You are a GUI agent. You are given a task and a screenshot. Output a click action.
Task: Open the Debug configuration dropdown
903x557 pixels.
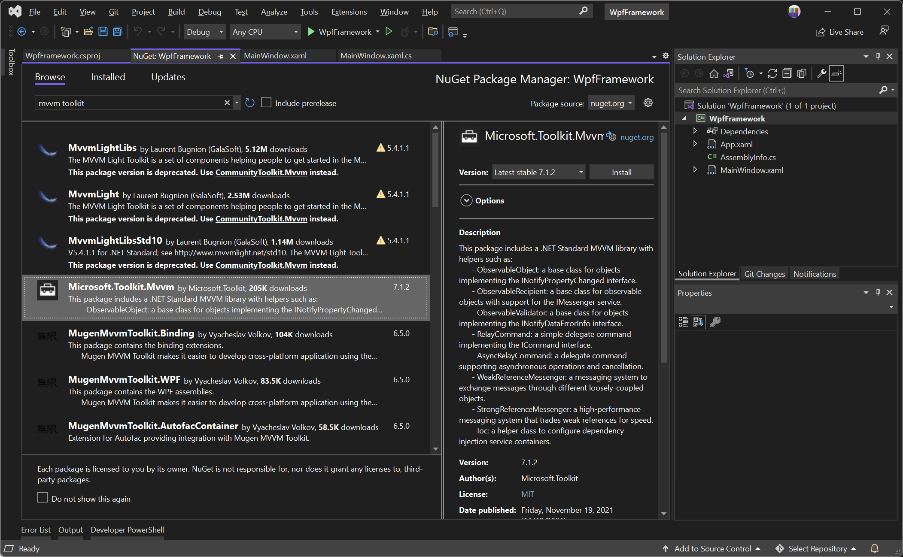tap(205, 32)
